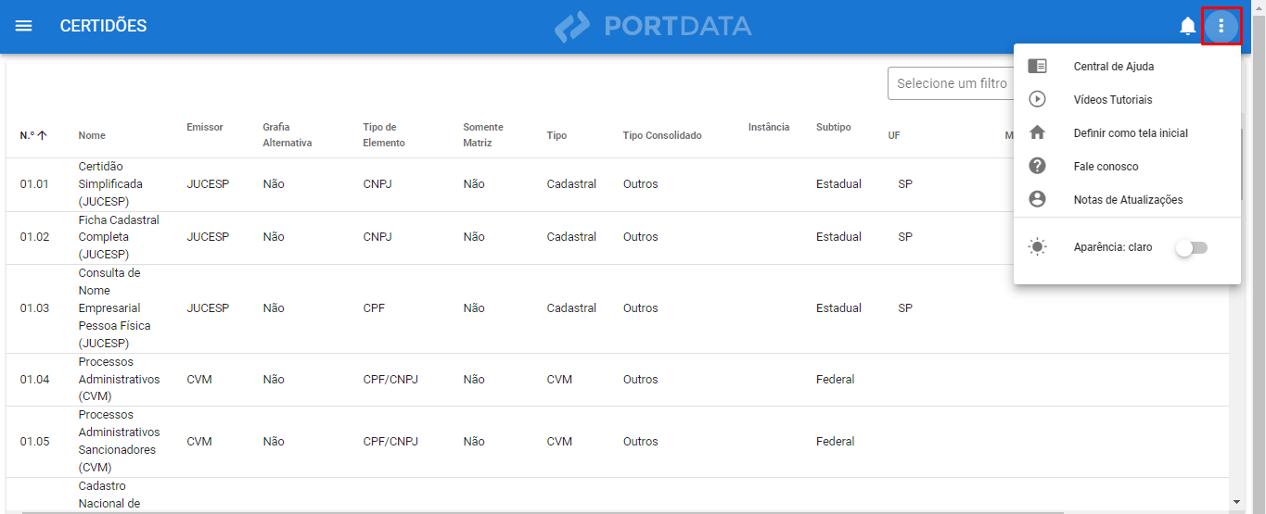The image size is (1266, 514).
Task: Click the sun appearance icon
Action: coord(1038,247)
